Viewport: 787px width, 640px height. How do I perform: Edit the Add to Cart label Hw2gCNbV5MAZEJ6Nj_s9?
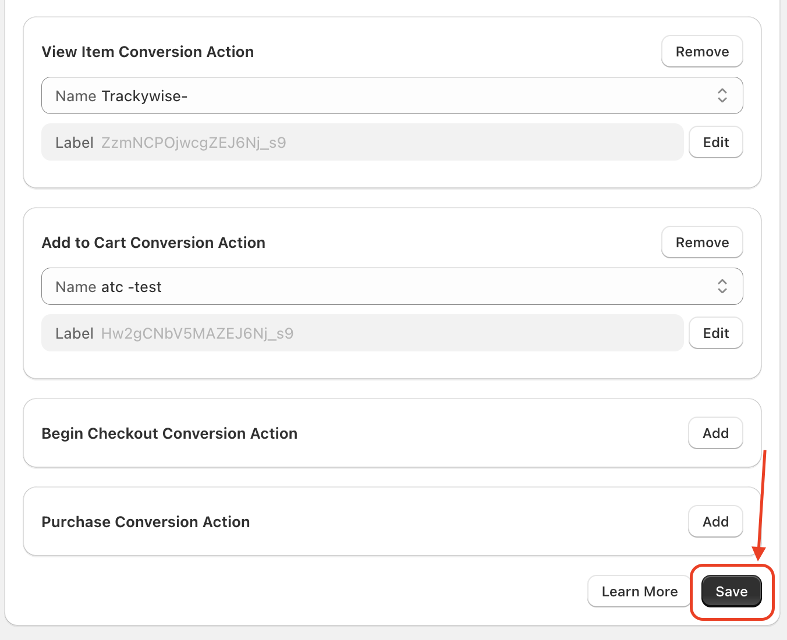pyautogui.click(x=715, y=333)
